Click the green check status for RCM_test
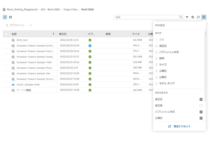The width and height of the screenshot is (209, 143). pos(90,40)
